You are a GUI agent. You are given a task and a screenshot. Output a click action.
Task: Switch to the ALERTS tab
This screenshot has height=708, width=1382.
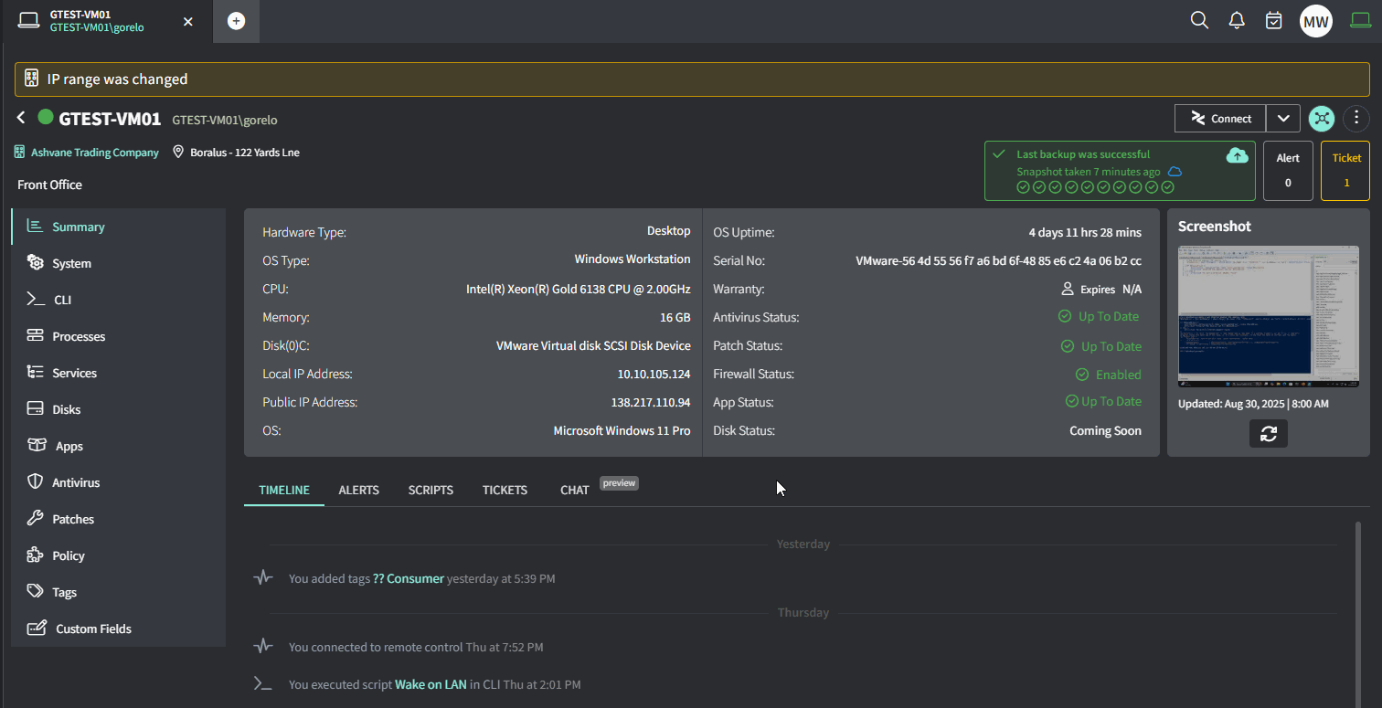[358, 491]
